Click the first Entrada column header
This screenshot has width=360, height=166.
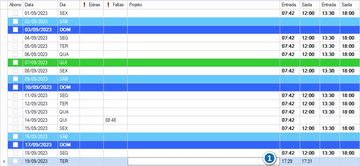coord(290,5)
